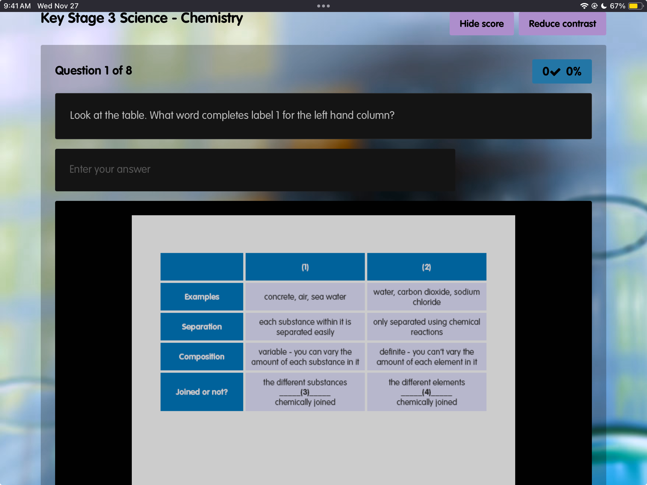
Task: Click the cell starting 'variable - you can vary'
Action: pos(305,357)
